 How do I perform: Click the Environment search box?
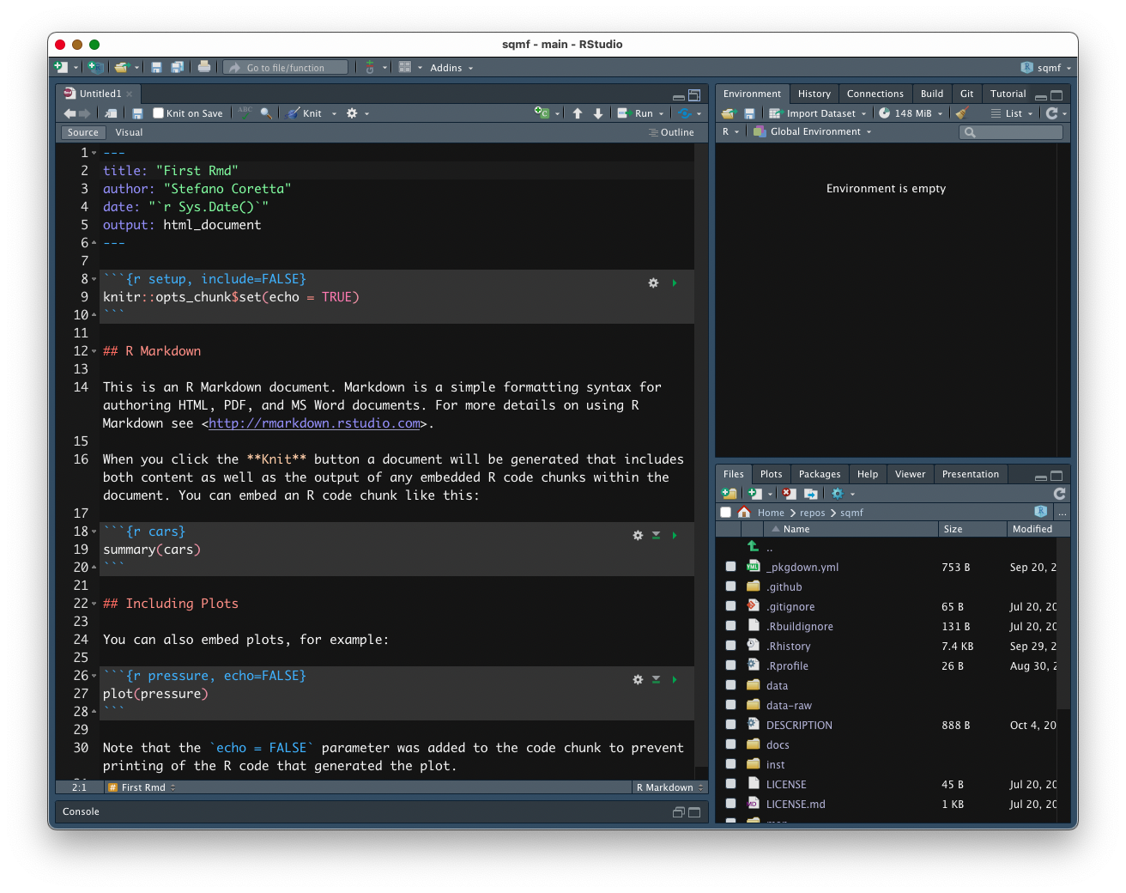coord(1011,132)
